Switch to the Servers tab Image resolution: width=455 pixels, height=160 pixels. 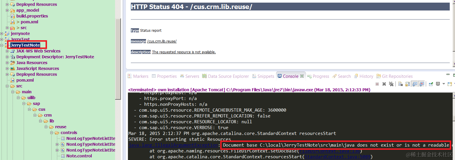(x=189, y=76)
